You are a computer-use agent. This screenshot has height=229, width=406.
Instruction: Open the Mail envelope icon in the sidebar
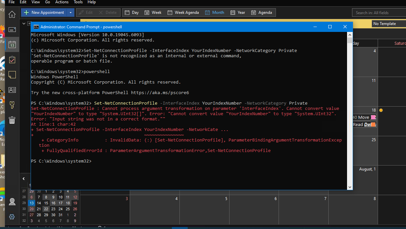point(12,30)
